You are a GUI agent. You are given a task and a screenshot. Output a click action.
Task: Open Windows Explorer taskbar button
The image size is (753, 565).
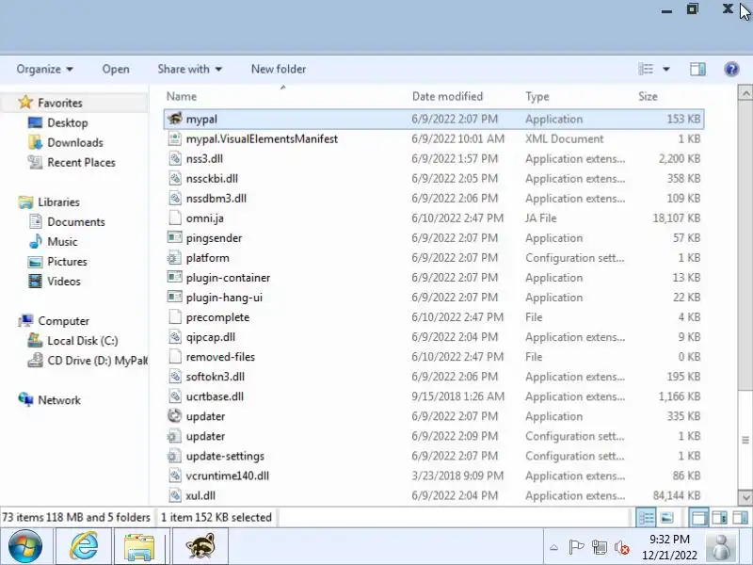(x=139, y=546)
